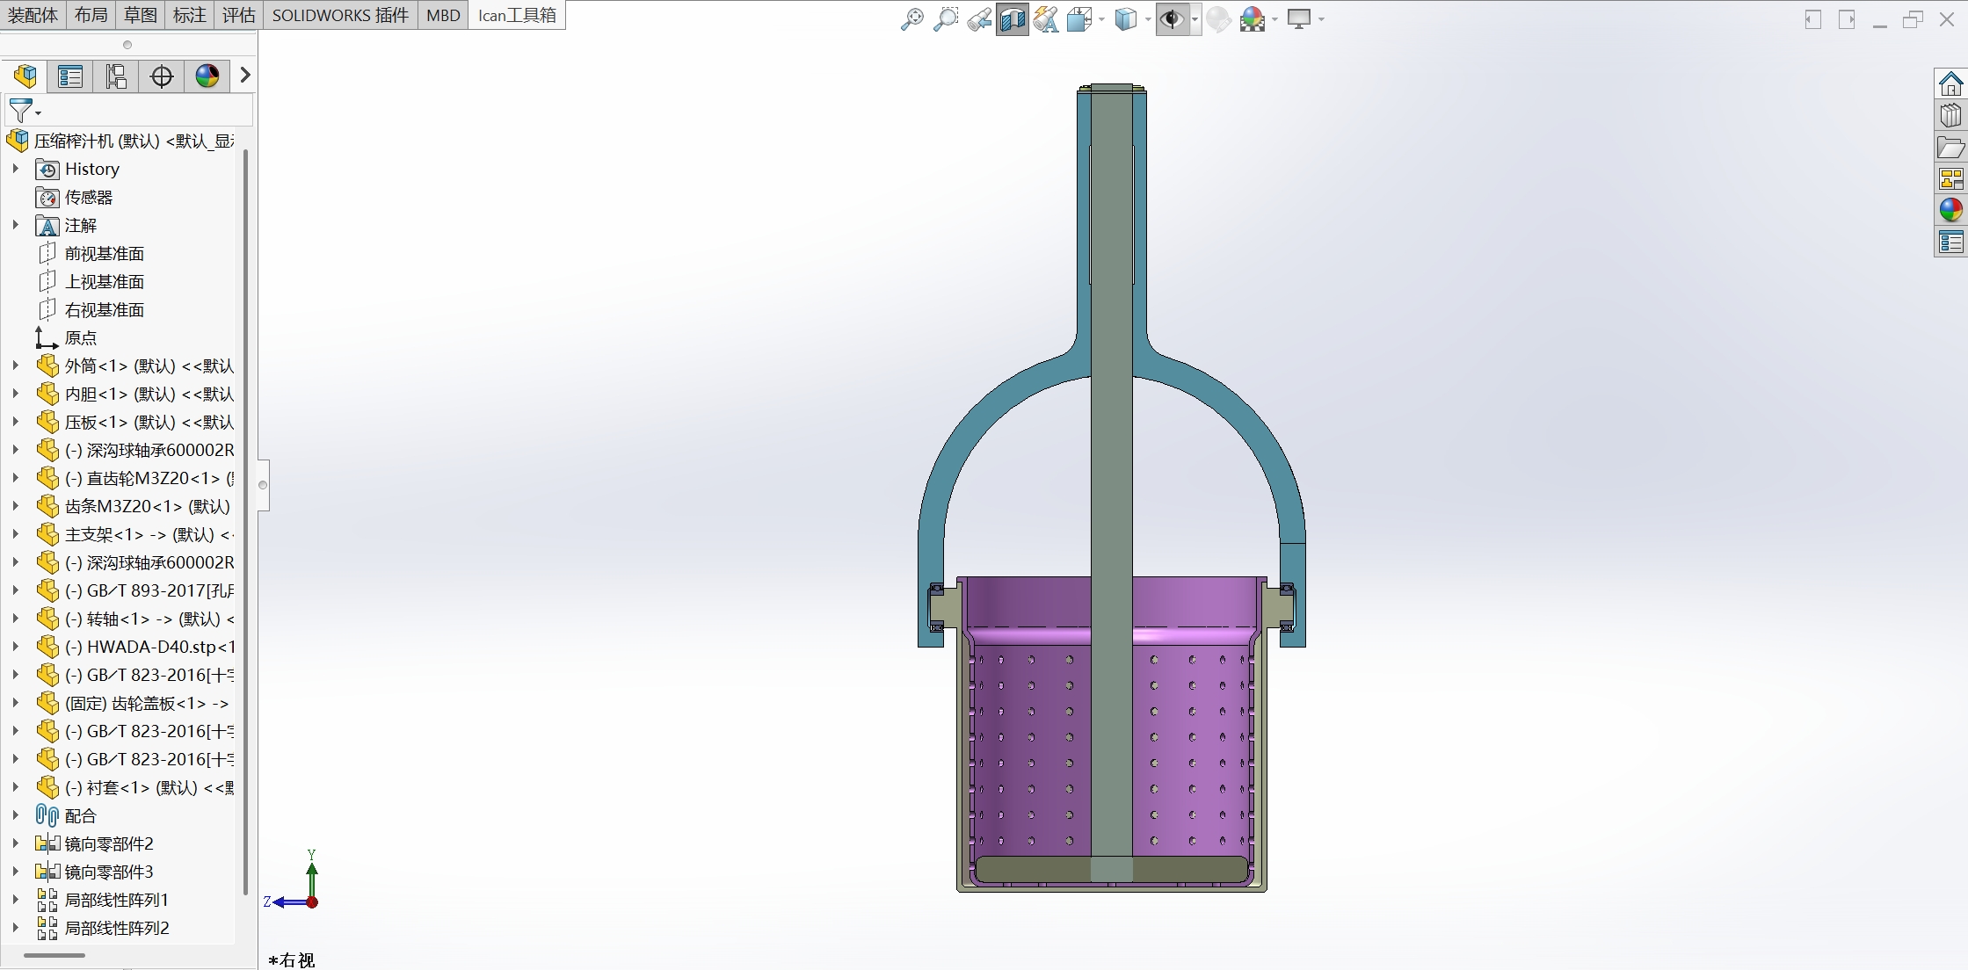Open the MBD tab
The image size is (1968, 970).
(x=443, y=15)
